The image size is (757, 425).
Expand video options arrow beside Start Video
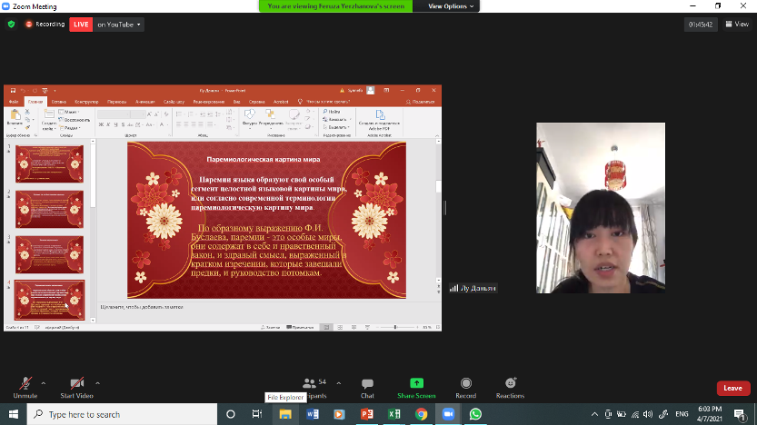pyautogui.click(x=98, y=382)
